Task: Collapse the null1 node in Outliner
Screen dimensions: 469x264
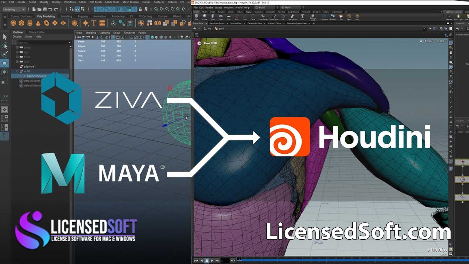Action: [17, 71]
